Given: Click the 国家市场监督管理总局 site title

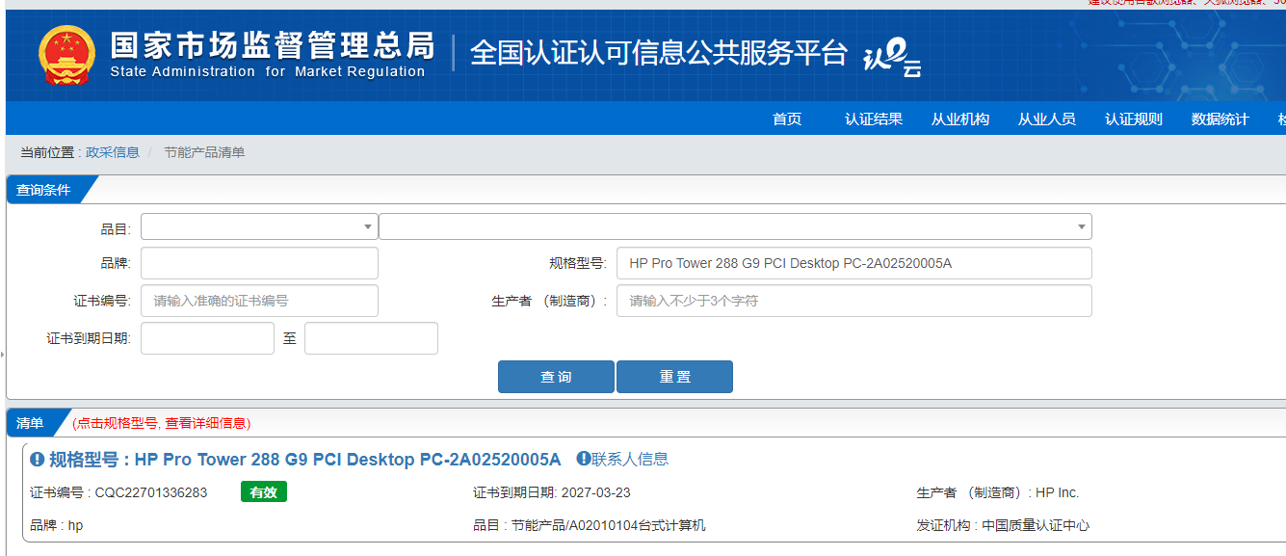Looking at the screenshot, I should [273, 46].
